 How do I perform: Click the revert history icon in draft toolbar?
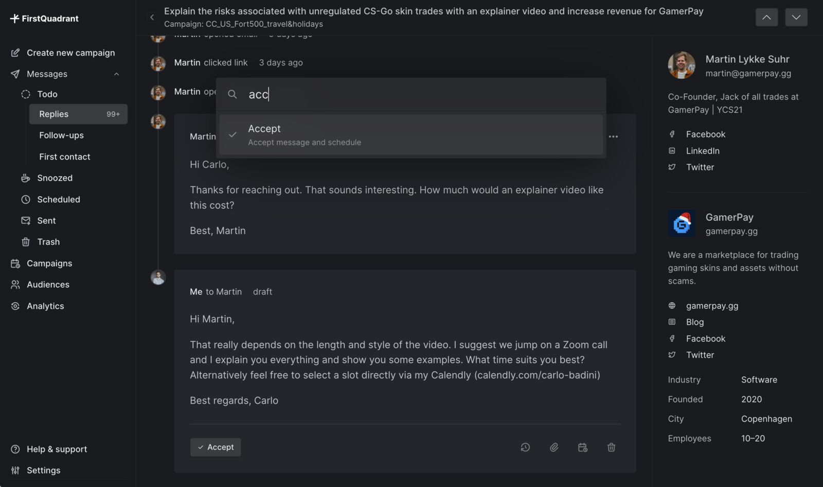tap(525, 447)
